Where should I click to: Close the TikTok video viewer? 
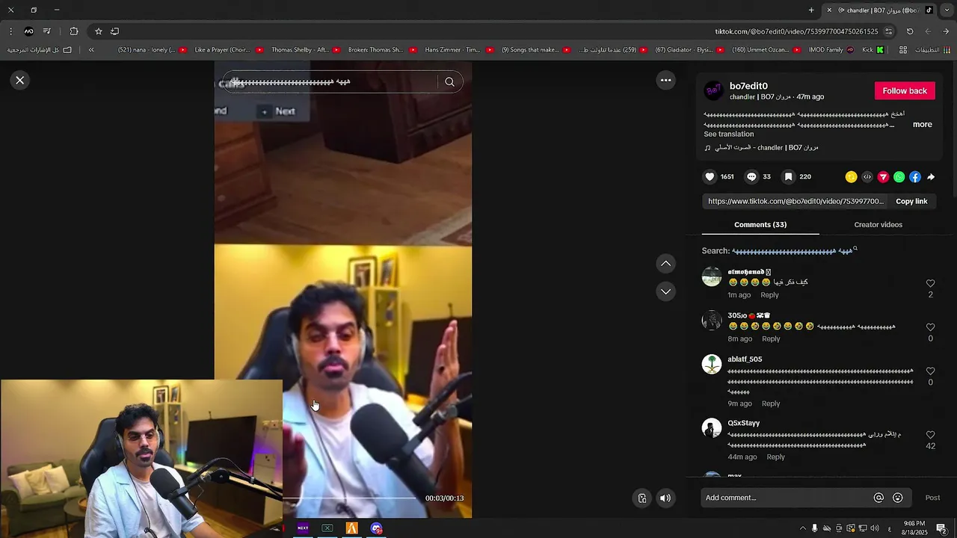tap(20, 80)
